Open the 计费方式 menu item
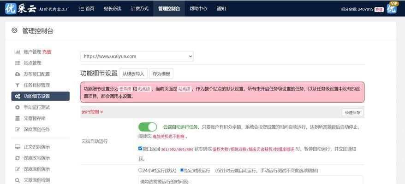 140,8
